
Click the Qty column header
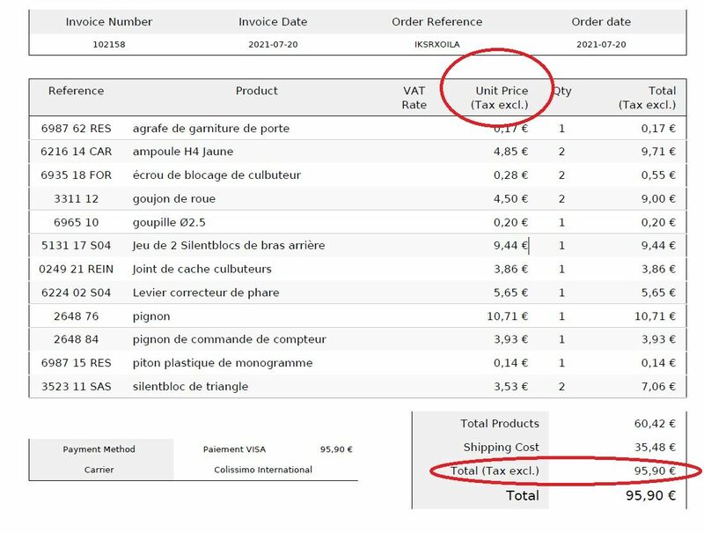tap(561, 92)
